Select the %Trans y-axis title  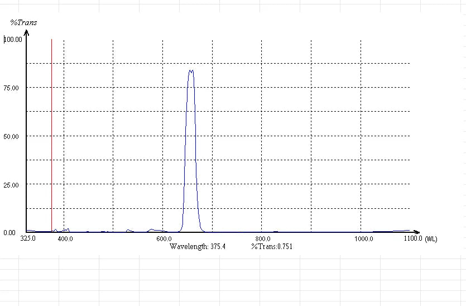[x=24, y=22]
